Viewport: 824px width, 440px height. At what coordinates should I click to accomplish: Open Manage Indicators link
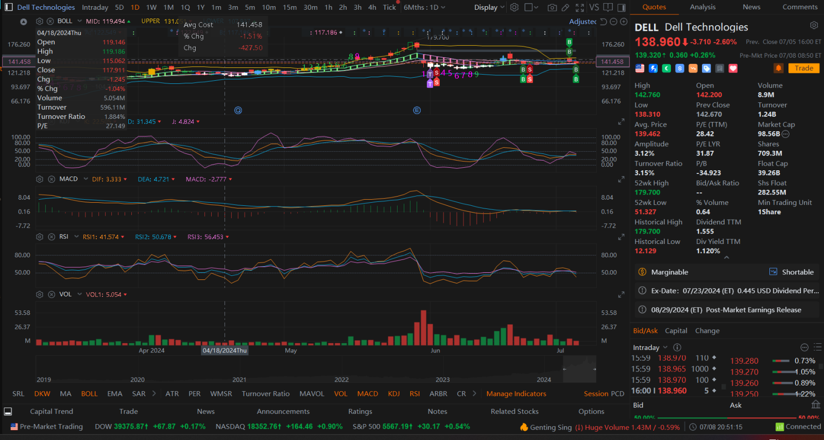tap(516, 394)
